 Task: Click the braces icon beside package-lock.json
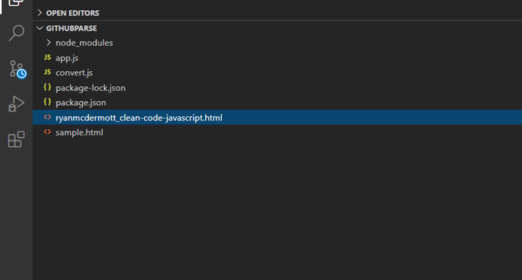click(48, 87)
